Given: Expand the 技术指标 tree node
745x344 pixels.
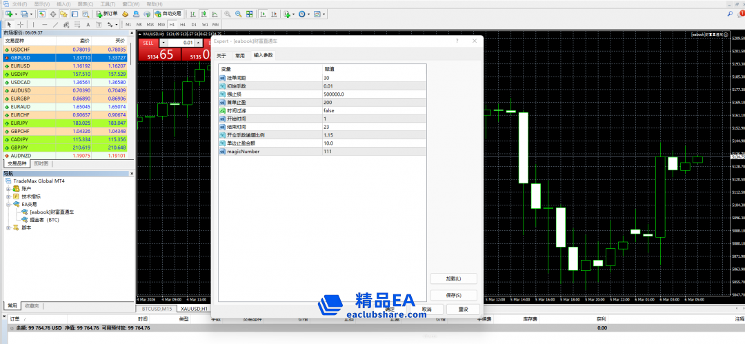Looking at the screenshot, I should tap(9, 196).
